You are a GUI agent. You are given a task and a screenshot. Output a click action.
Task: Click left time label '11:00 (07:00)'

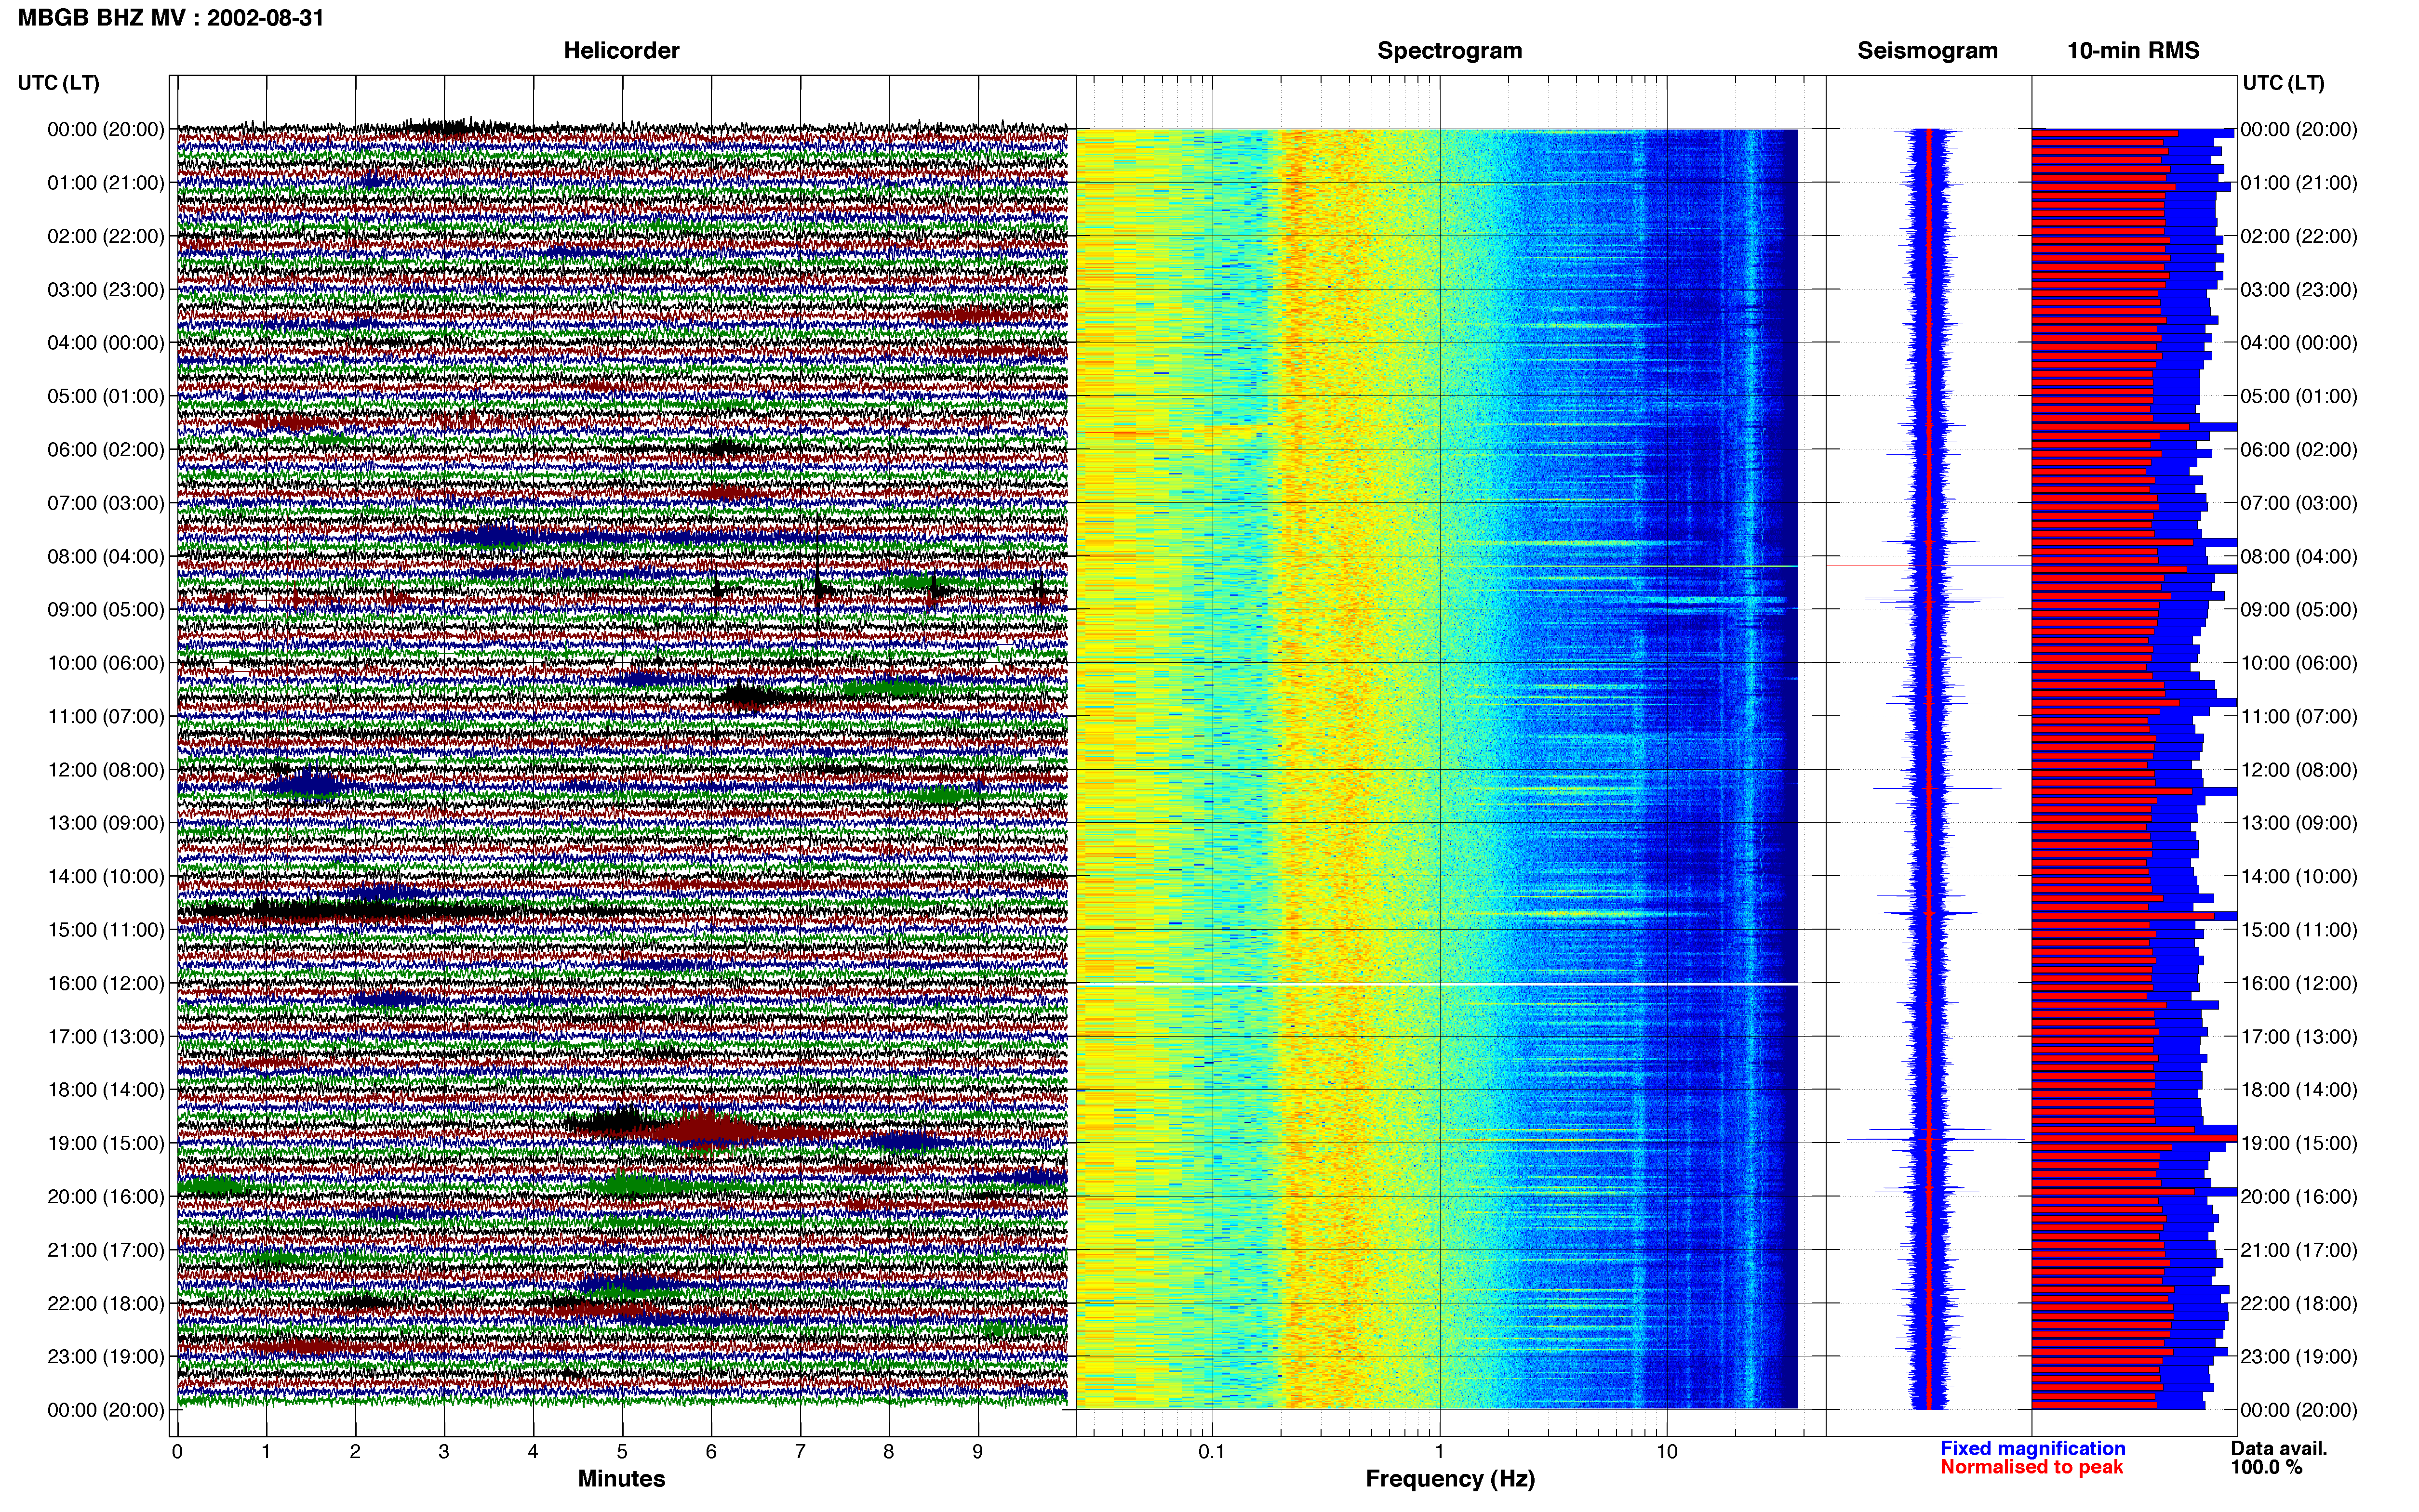[x=106, y=716]
